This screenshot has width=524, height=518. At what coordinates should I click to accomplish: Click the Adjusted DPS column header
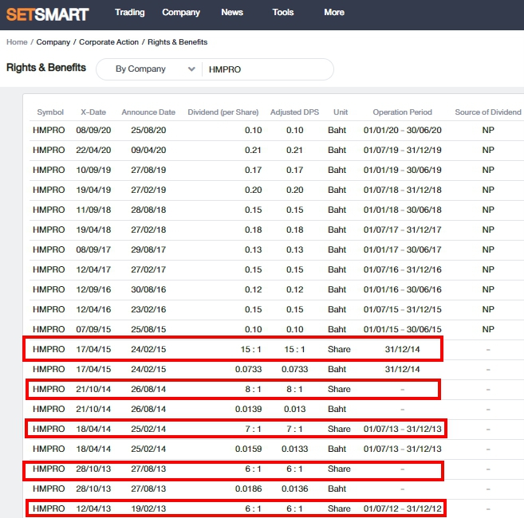[294, 112]
